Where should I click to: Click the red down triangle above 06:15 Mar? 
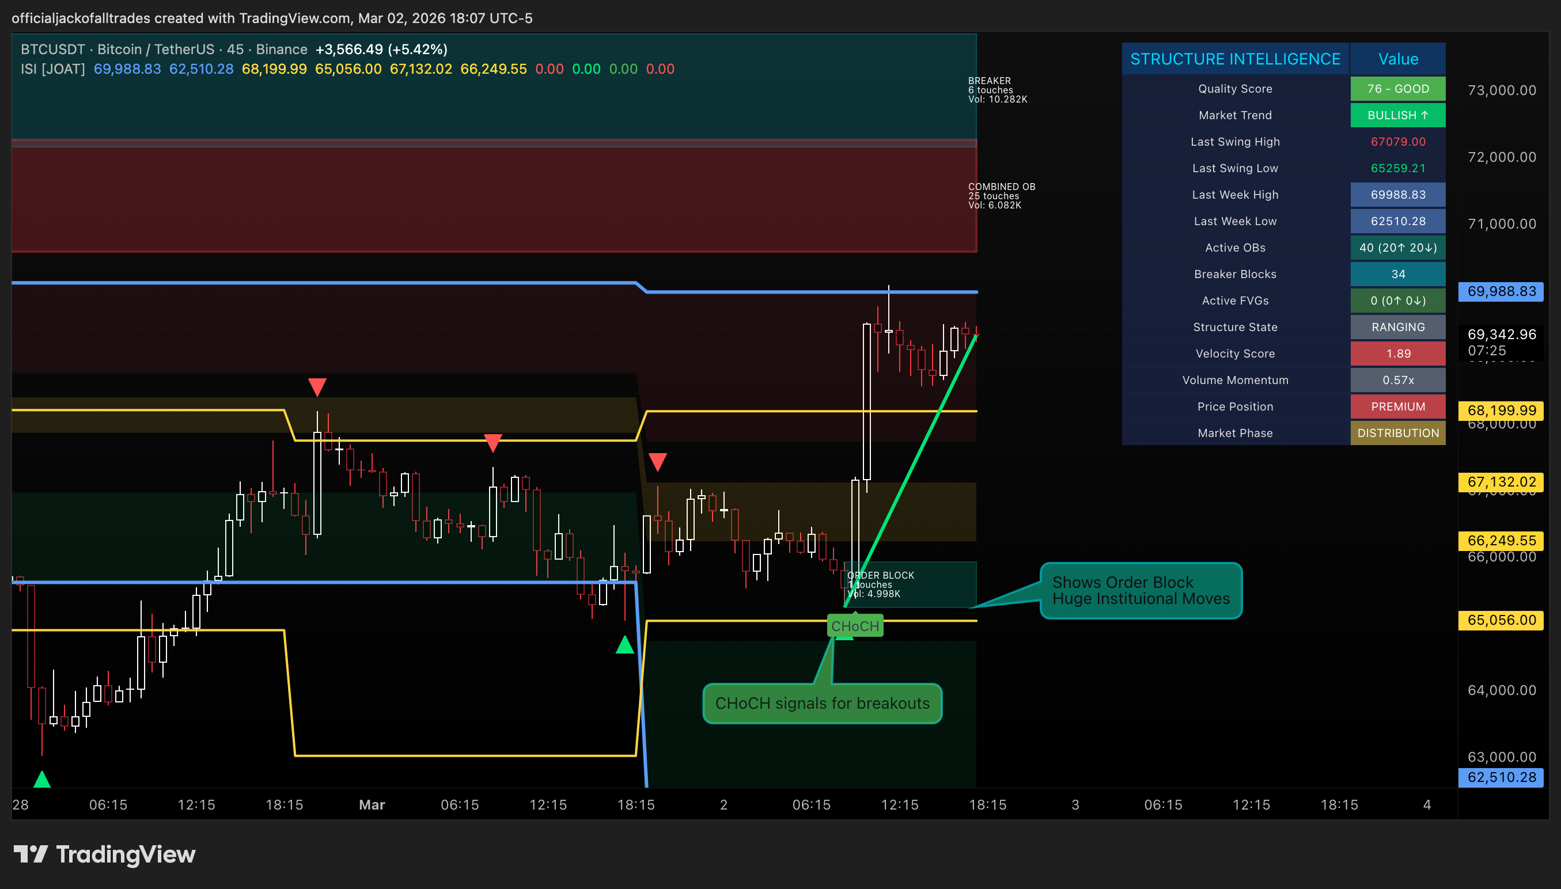pyautogui.click(x=493, y=443)
